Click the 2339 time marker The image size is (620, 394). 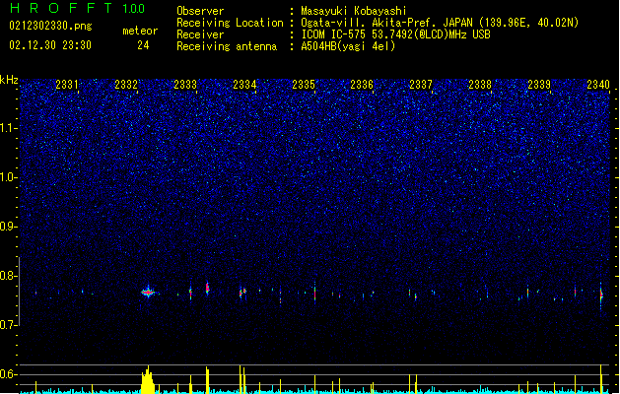tap(539, 85)
